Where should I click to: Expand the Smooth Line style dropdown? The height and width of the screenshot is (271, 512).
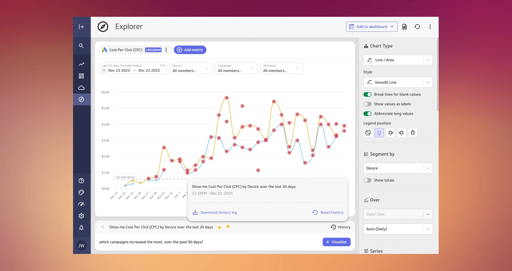[398, 82]
